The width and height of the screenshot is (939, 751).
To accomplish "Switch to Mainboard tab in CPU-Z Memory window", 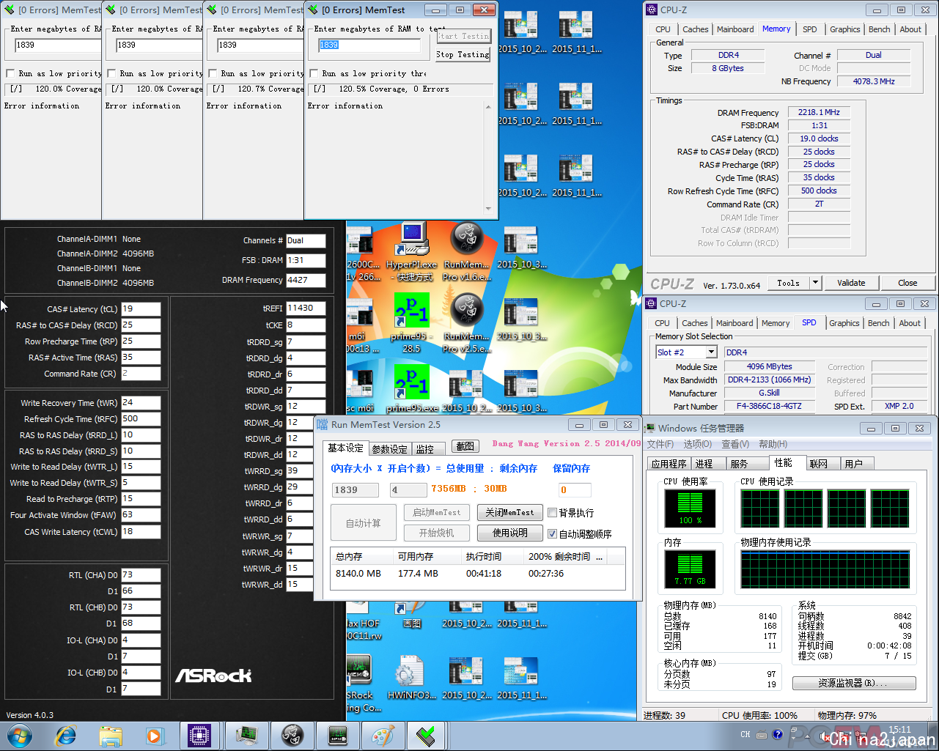I will [735, 29].
